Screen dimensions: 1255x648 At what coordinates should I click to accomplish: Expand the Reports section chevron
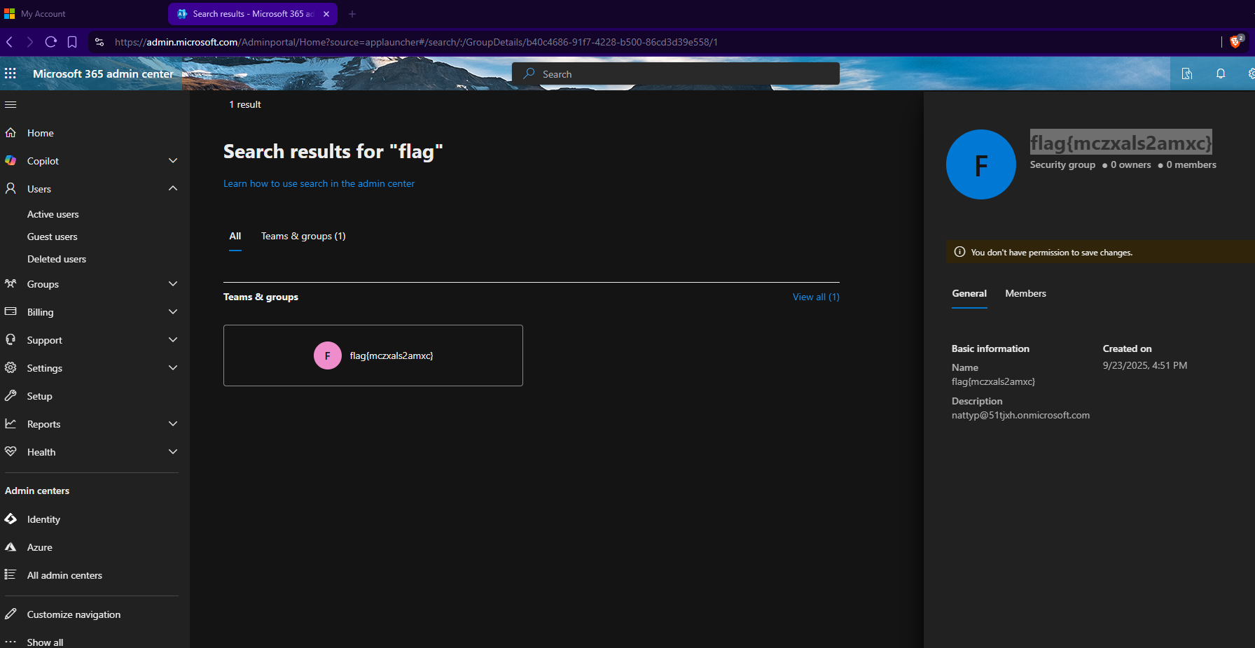173,424
